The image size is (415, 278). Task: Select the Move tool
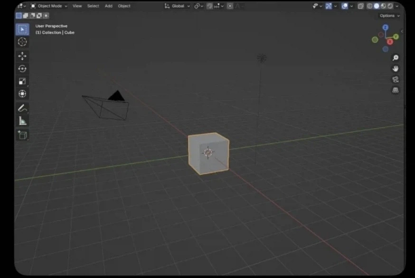pos(22,56)
